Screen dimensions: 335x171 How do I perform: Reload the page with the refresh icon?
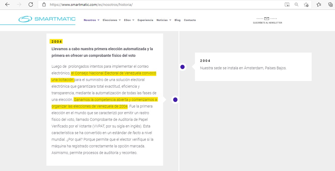pos(31,5)
